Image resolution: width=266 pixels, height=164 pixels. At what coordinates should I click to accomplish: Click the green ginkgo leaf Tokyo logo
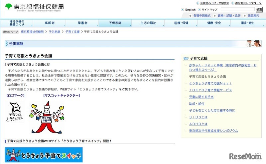click(9, 6)
